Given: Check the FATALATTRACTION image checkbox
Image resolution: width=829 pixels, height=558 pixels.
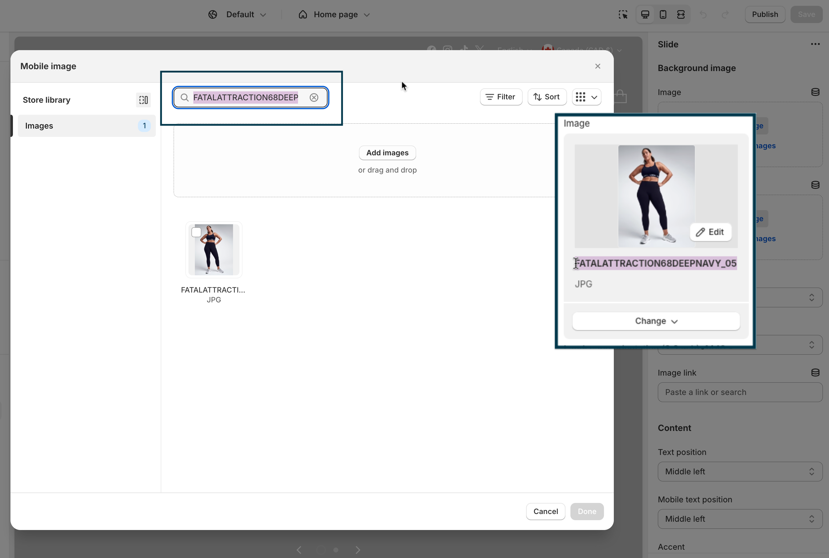Looking at the screenshot, I should tap(196, 232).
